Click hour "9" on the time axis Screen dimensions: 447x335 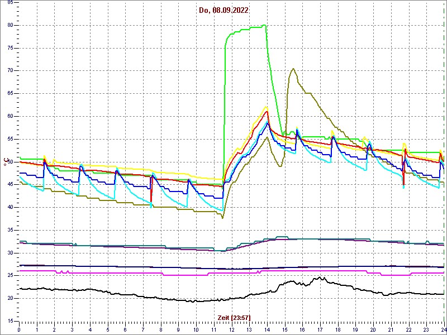[178, 329]
